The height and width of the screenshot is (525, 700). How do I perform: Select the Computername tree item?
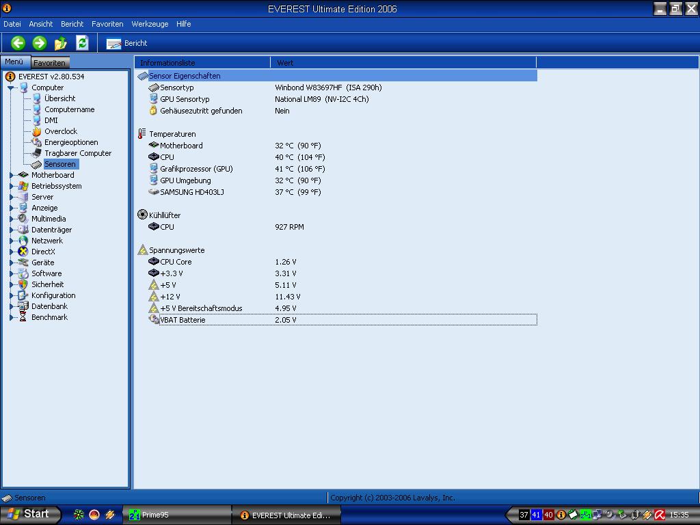[70, 109]
